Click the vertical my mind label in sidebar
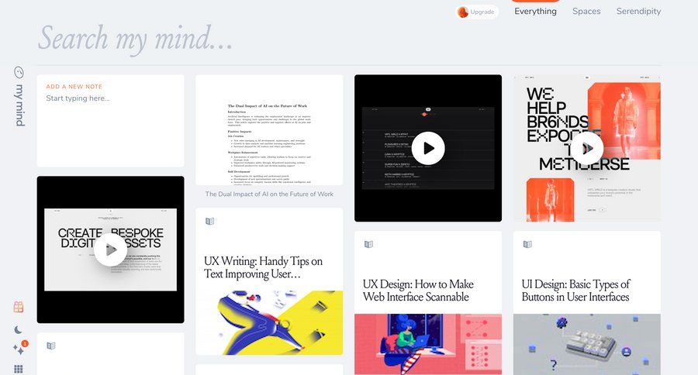Screen dimensions: 698x375 19,105
